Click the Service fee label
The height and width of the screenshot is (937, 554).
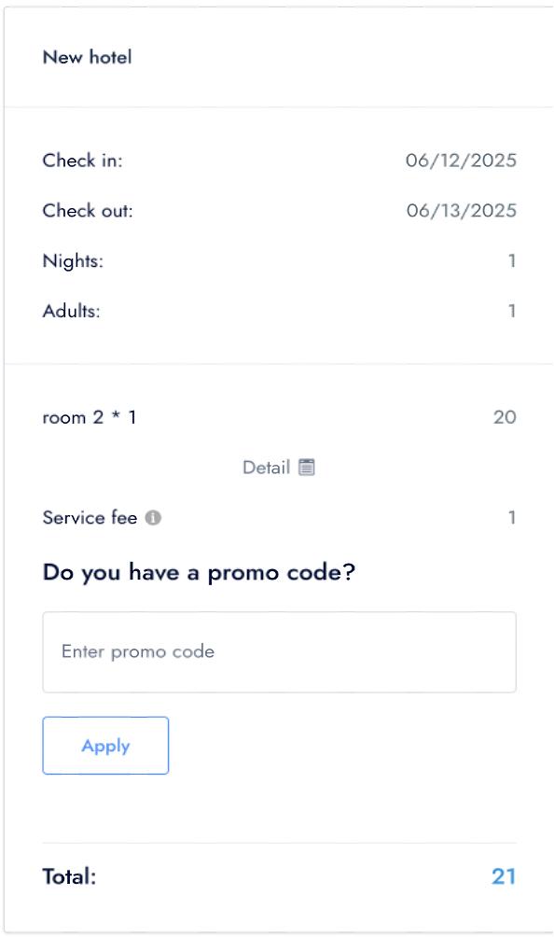(90, 518)
